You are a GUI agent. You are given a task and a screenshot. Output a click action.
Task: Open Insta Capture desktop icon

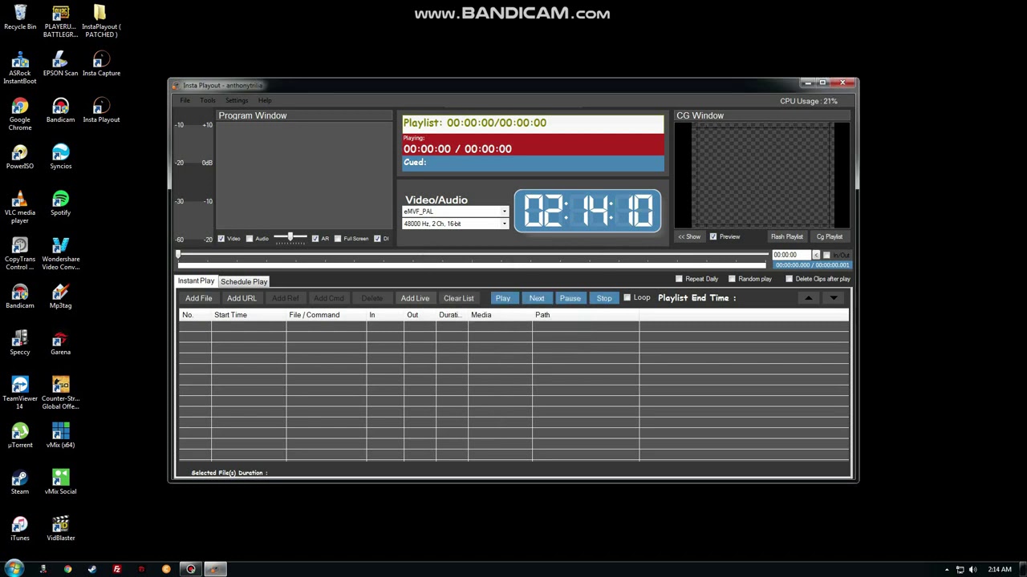[x=101, y=64]
